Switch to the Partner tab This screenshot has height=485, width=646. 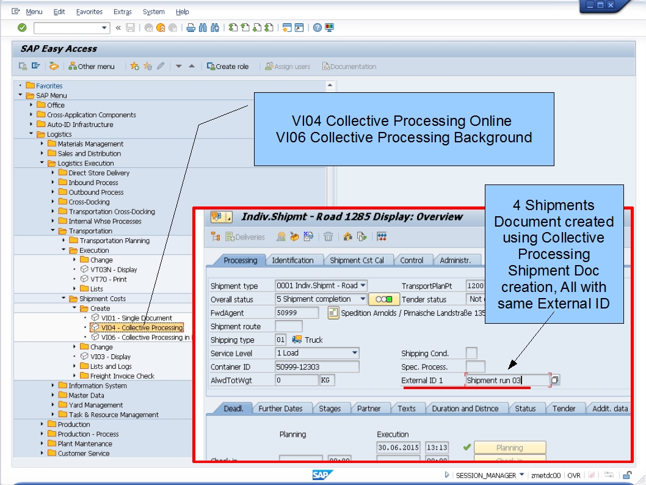(369, 409)
